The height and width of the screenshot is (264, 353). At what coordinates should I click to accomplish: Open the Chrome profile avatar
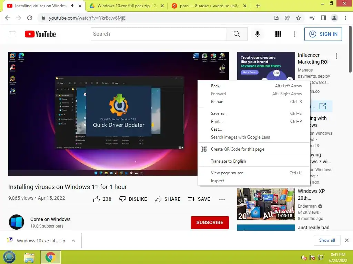click(x=334, y=18)
